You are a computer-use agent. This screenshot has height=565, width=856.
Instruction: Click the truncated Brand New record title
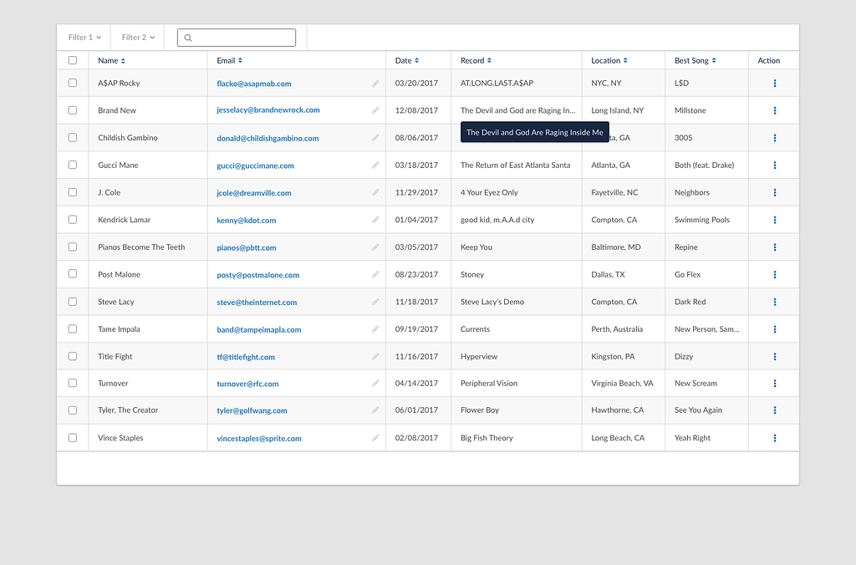tap(517, 110)
